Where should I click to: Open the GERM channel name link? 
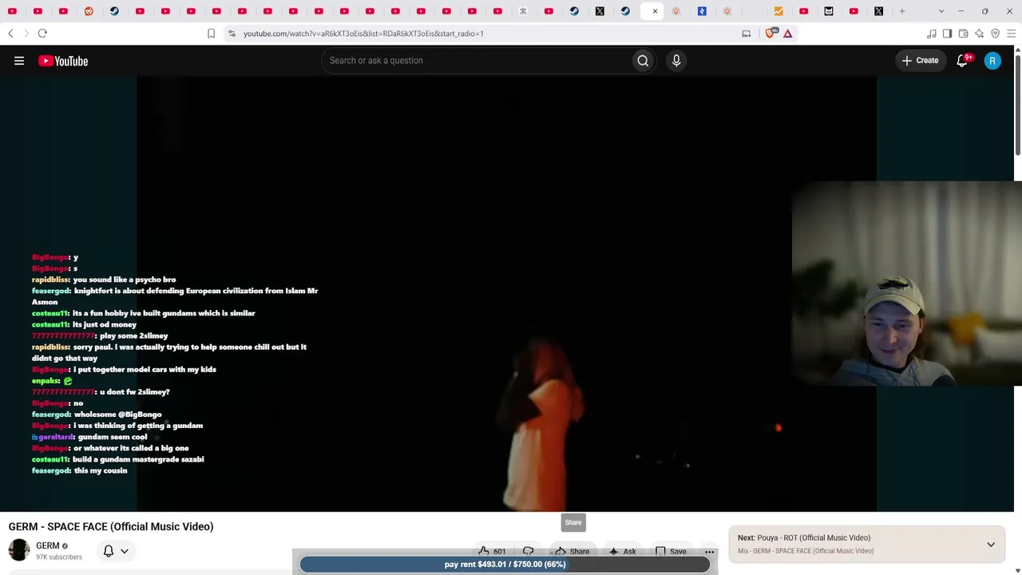pyautogui.click(x=48, y=546)
